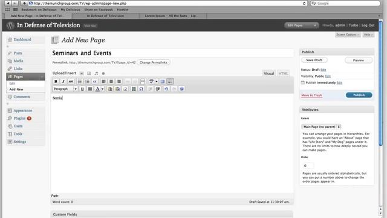
Task: Insert a bulleted unordered list
Action: (x=79, y=81)
